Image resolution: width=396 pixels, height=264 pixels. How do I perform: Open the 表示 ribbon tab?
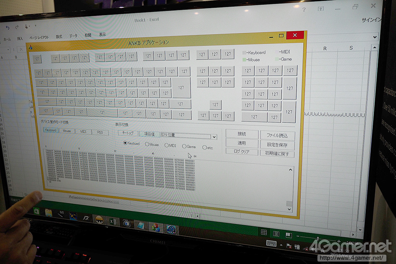102,34
